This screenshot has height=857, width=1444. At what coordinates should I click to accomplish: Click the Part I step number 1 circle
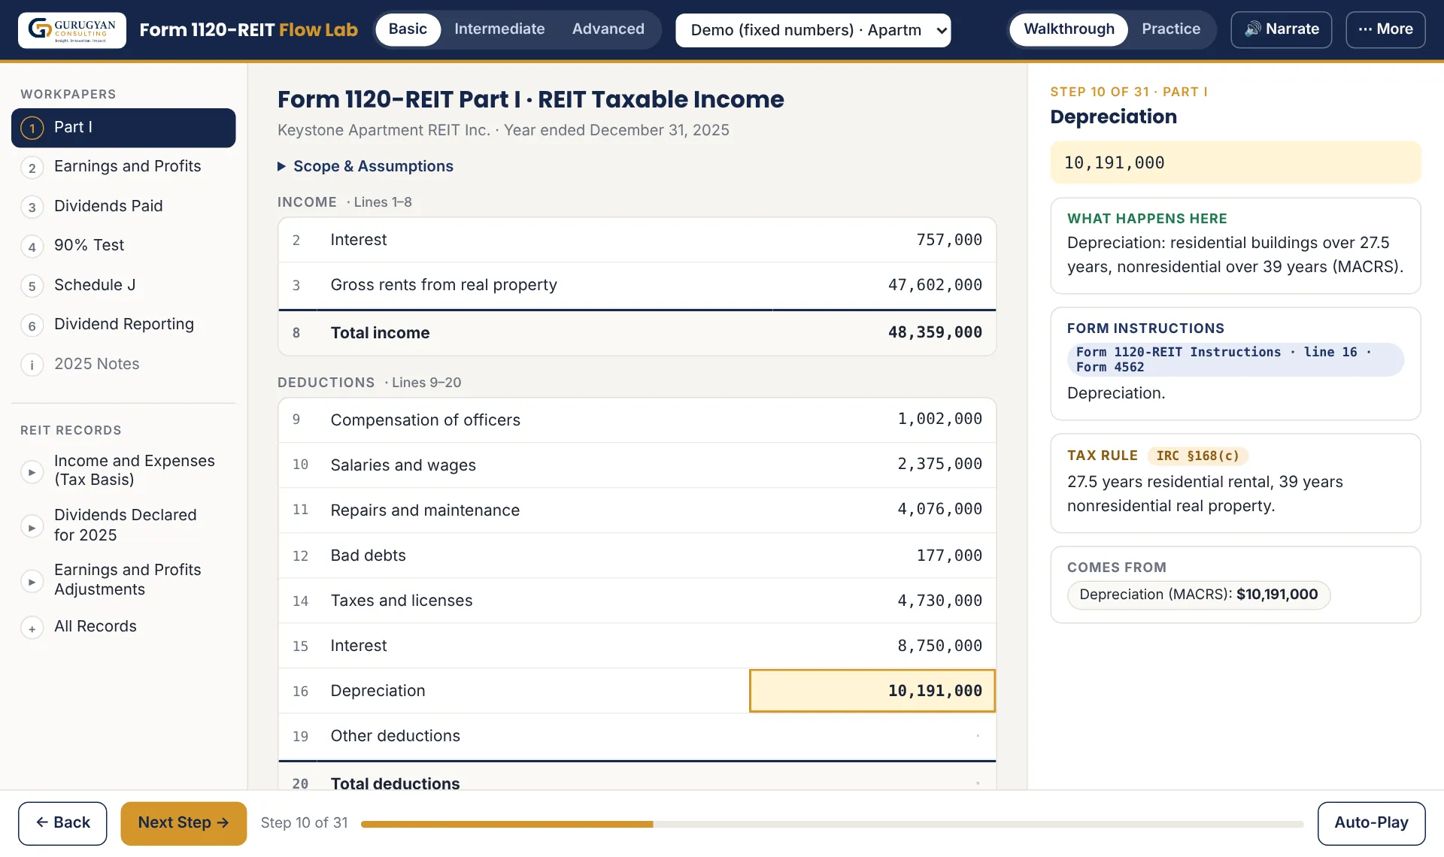[x=32, y=128]
